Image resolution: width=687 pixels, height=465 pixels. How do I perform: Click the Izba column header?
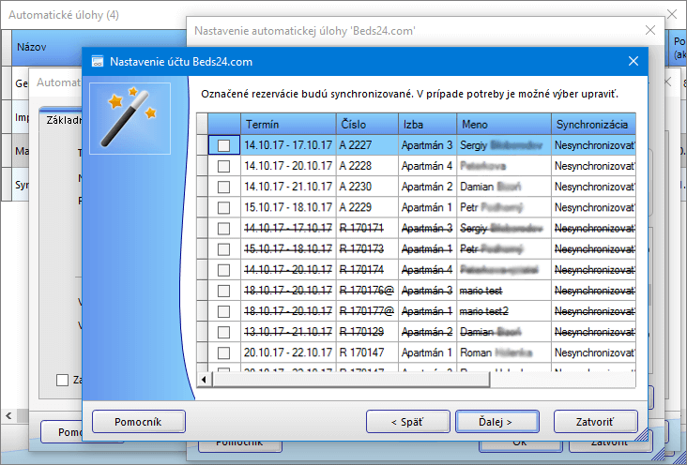click(x=426, y=124)
